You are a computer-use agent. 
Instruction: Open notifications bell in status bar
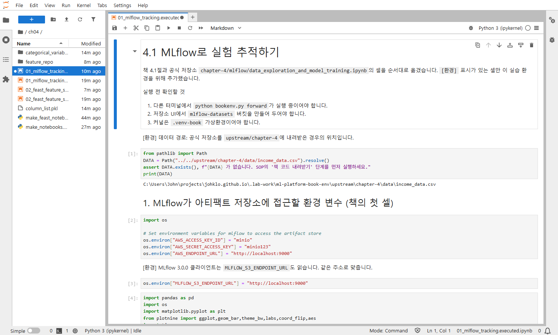(x=548, y=331)
